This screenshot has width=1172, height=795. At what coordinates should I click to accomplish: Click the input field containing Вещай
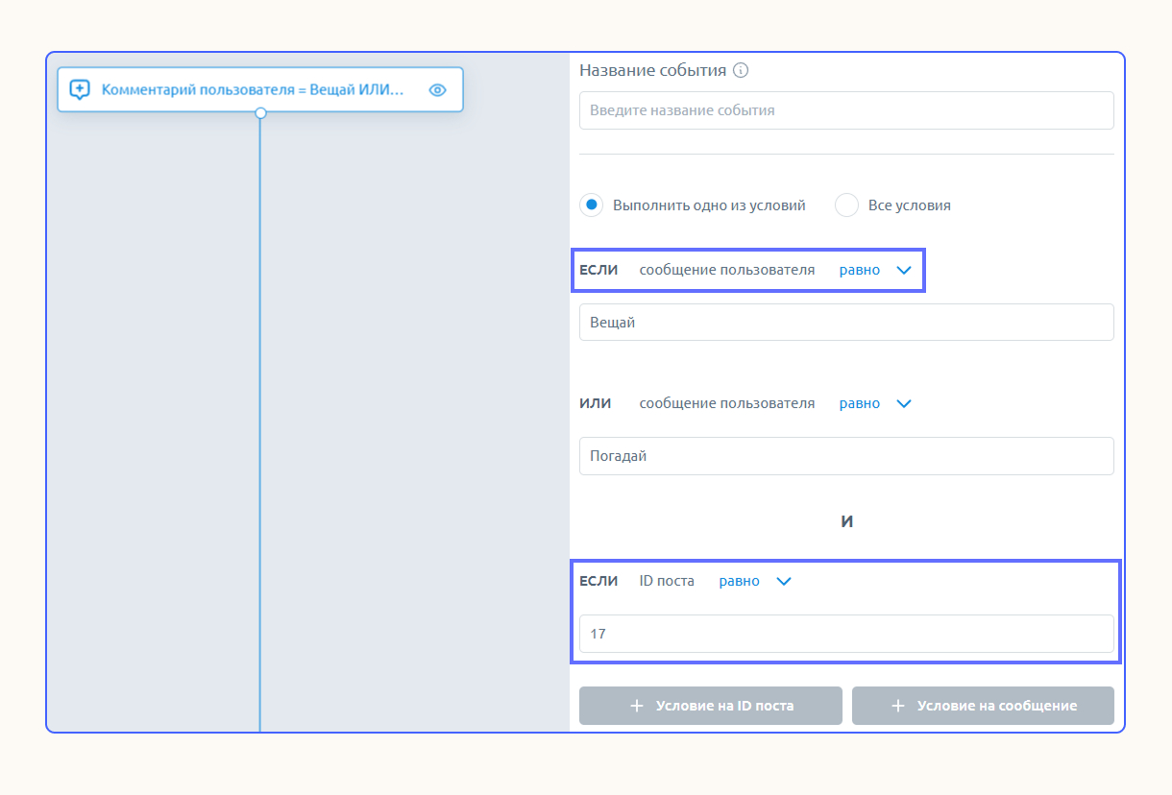point(846,323)
